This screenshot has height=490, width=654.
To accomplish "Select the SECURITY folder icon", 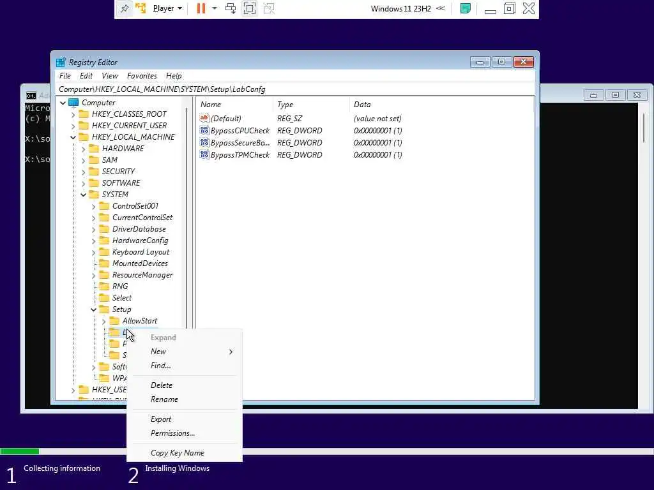I will [x=95, y=172].
